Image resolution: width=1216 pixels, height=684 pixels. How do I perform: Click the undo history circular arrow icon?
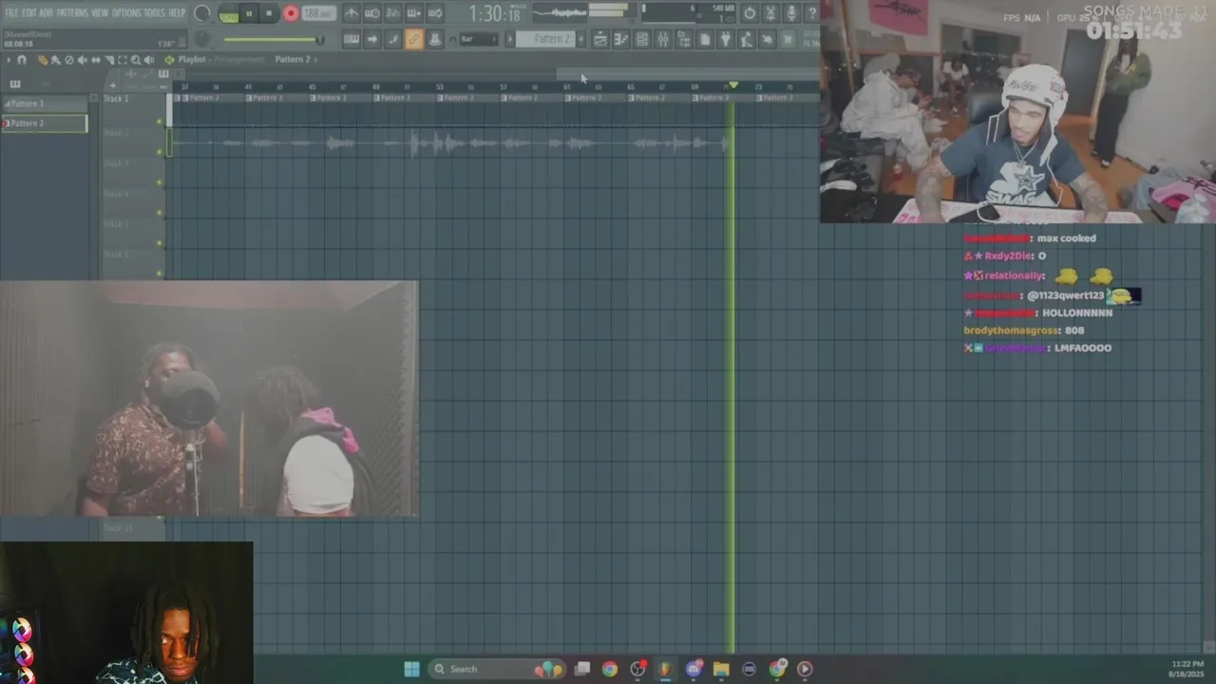[750, 13]
